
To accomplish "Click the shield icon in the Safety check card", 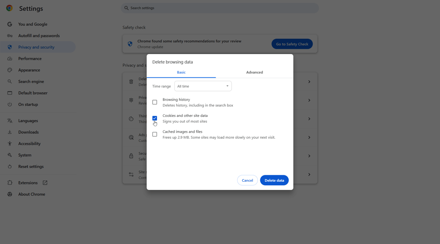I will pyautogui.click(x=130, y=44).
